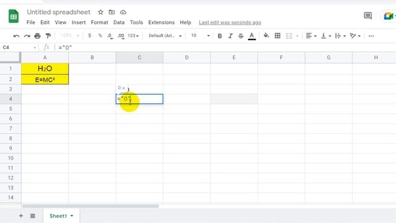
Task: Star the Untitled spreadsheet
Action: (100, 12)
